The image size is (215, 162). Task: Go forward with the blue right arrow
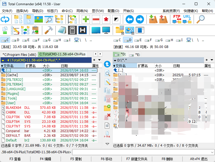point(140,19)
